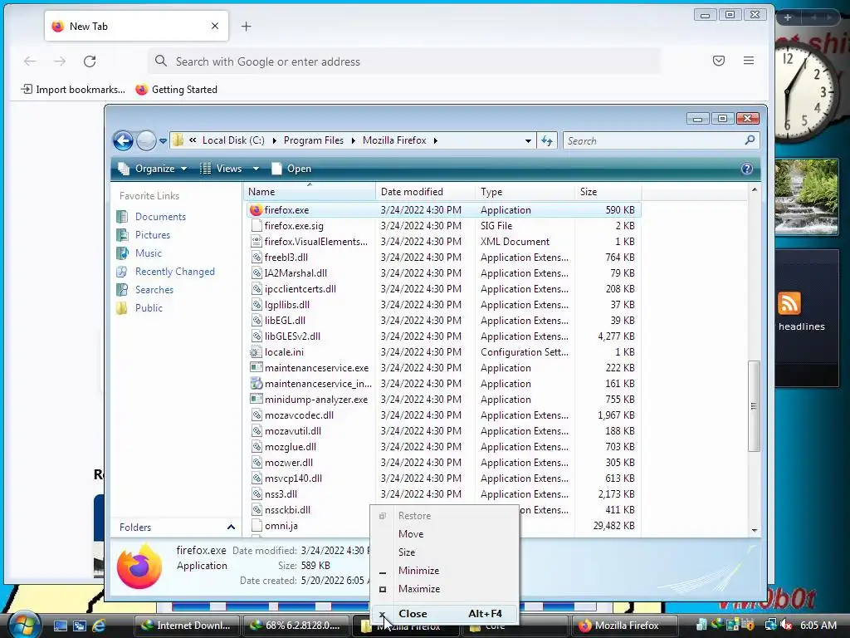850x638 pixels.
Task: Open the Firefox hamburger menu
Action: tap(749, 61)
